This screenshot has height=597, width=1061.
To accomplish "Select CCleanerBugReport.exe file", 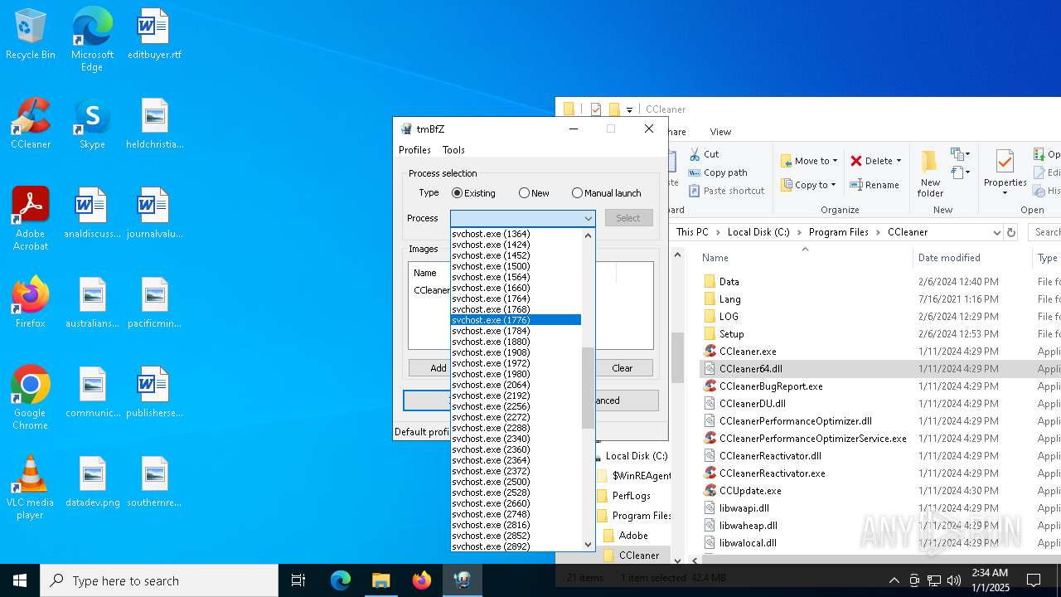I will (x=771, y=386).
